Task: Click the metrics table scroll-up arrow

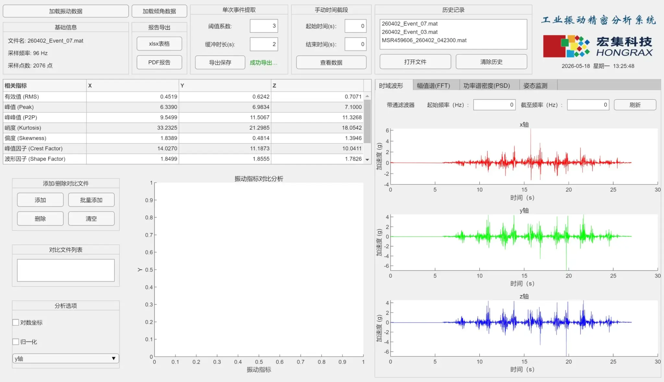Action: [367, 96]
